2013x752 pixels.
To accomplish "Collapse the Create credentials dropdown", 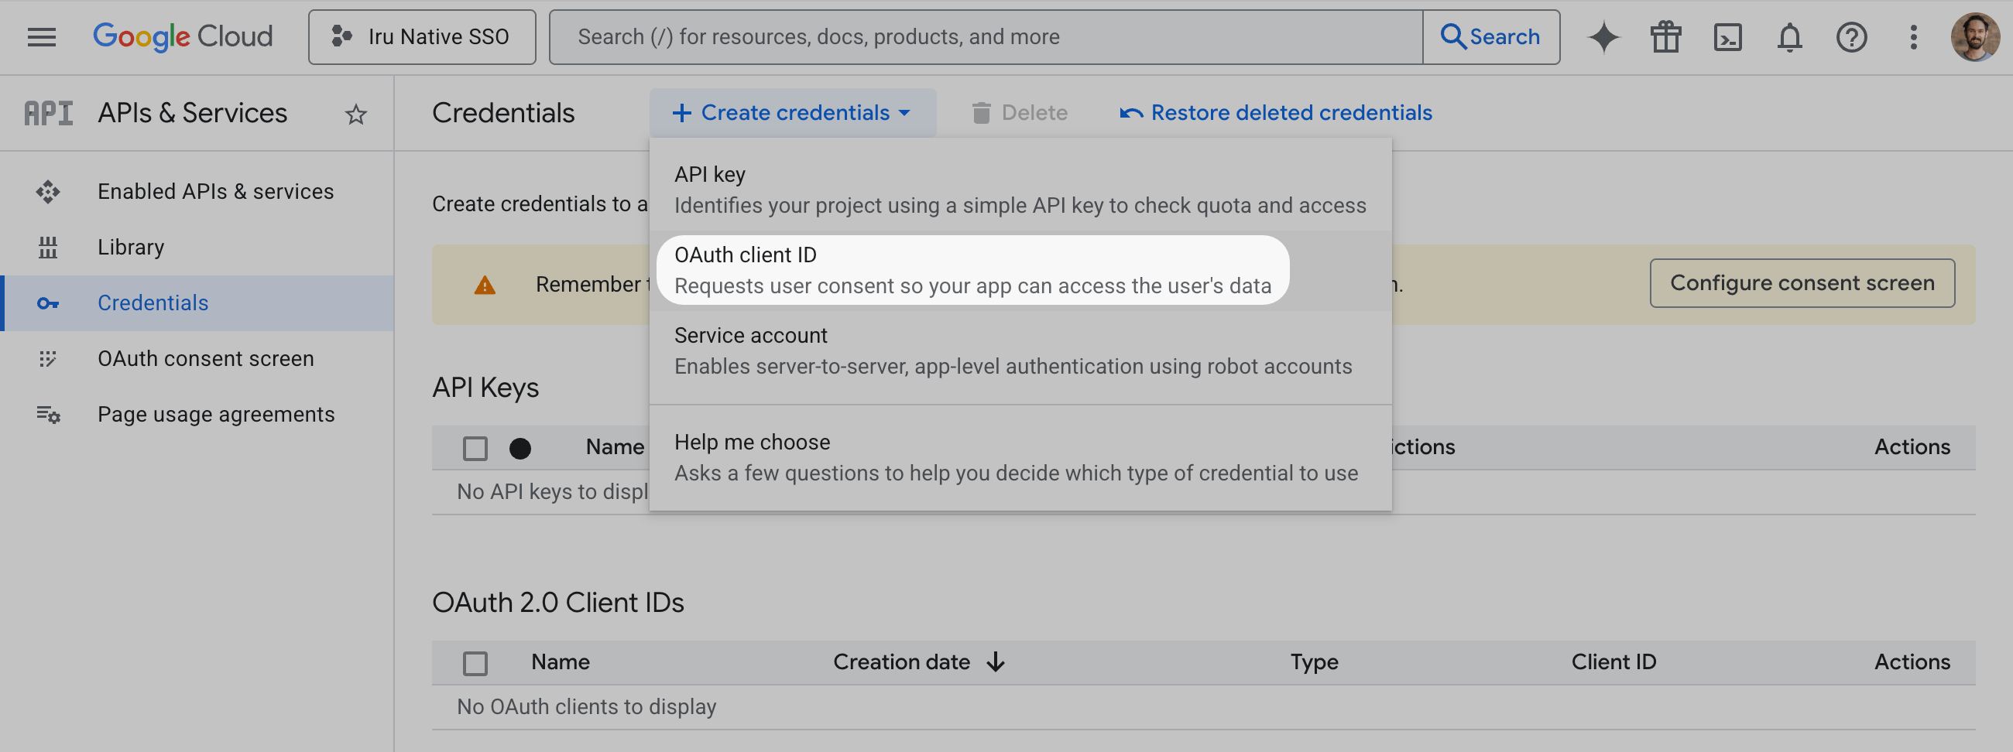I will pos(792,112).
